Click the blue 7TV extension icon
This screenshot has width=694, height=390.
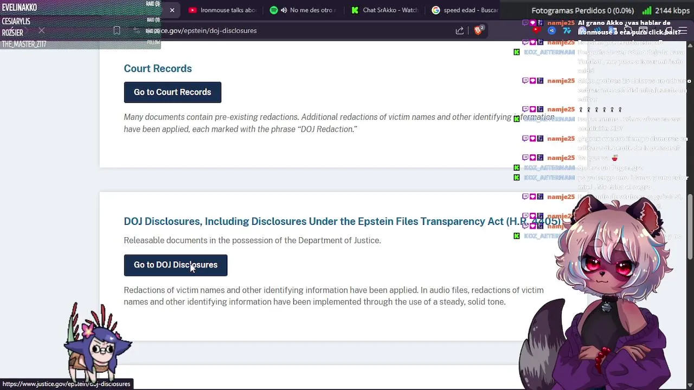click(567, 30)
